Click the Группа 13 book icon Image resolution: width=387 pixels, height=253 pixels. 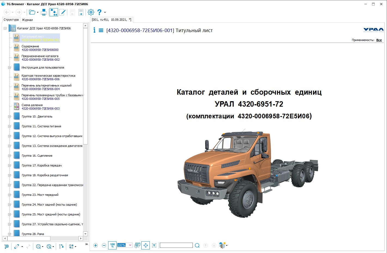[x=16, y=146]
